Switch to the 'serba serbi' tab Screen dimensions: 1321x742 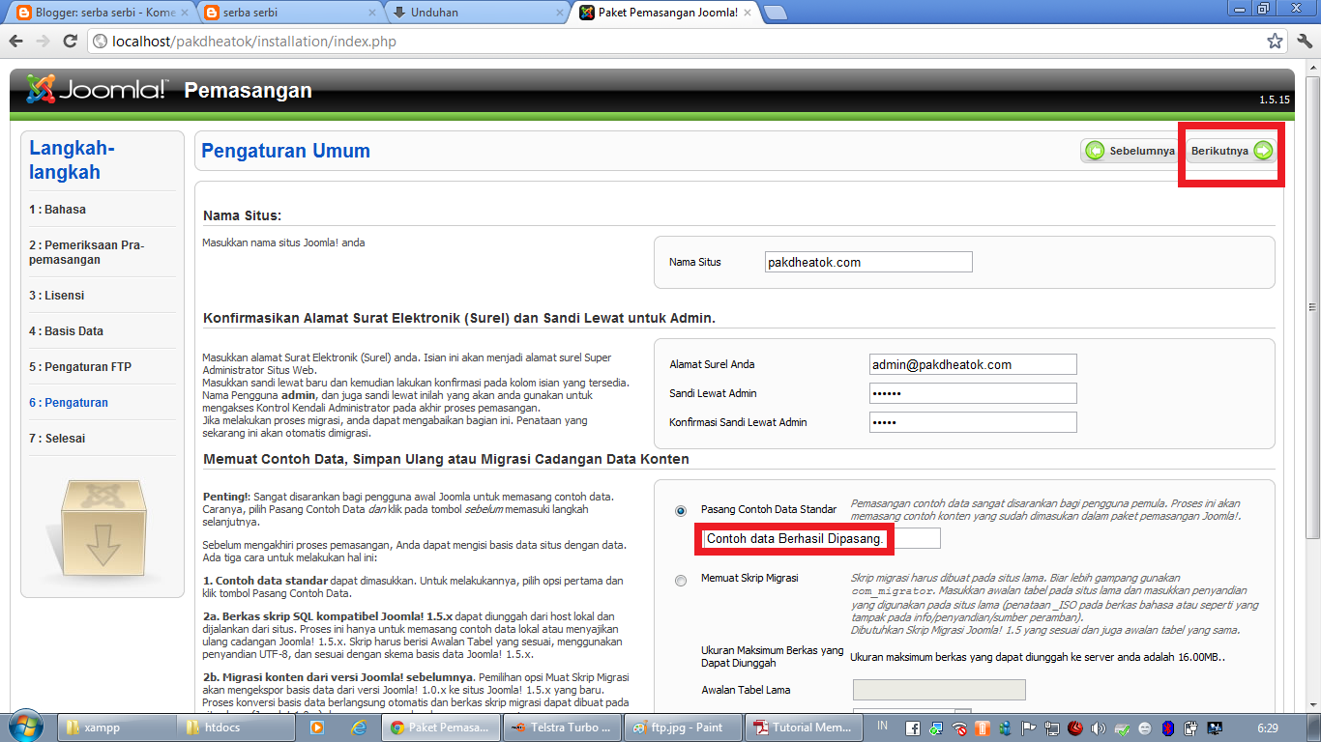[290, 14]
